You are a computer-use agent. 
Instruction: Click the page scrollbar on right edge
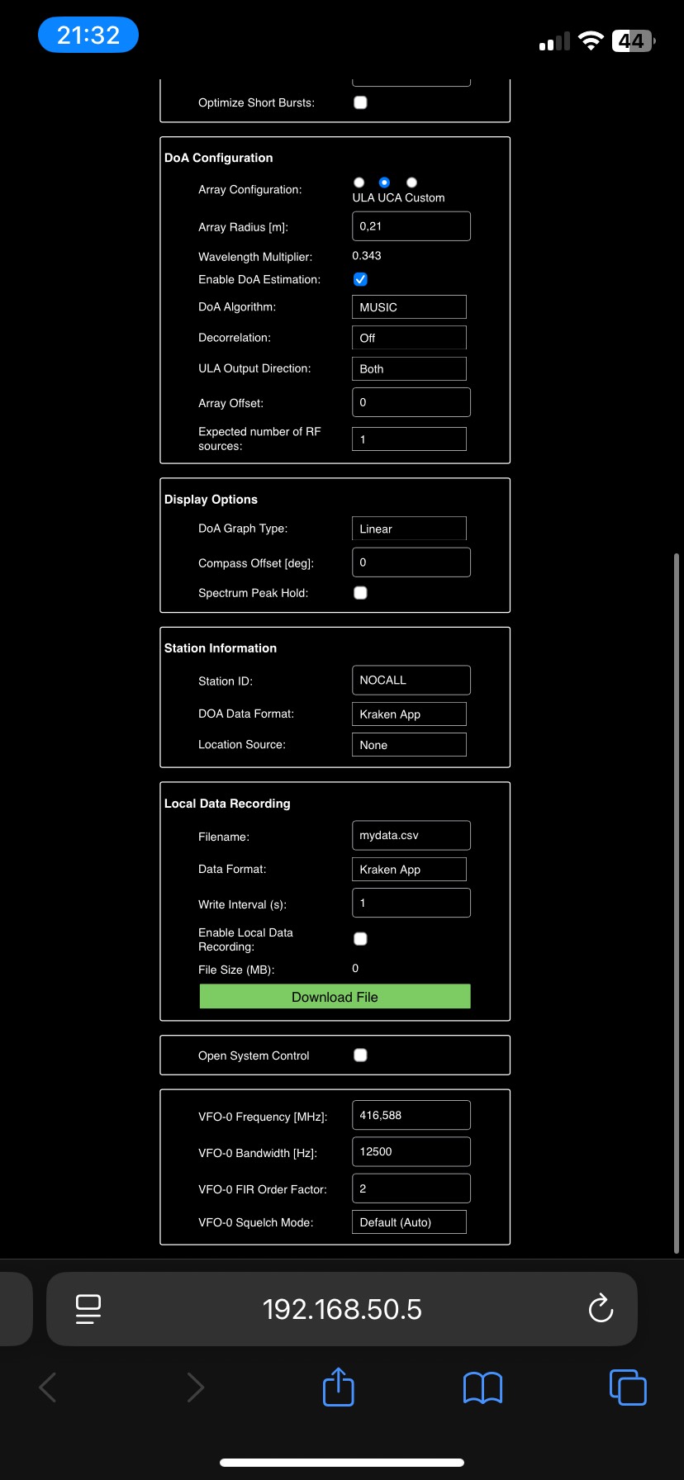[676, 900]
